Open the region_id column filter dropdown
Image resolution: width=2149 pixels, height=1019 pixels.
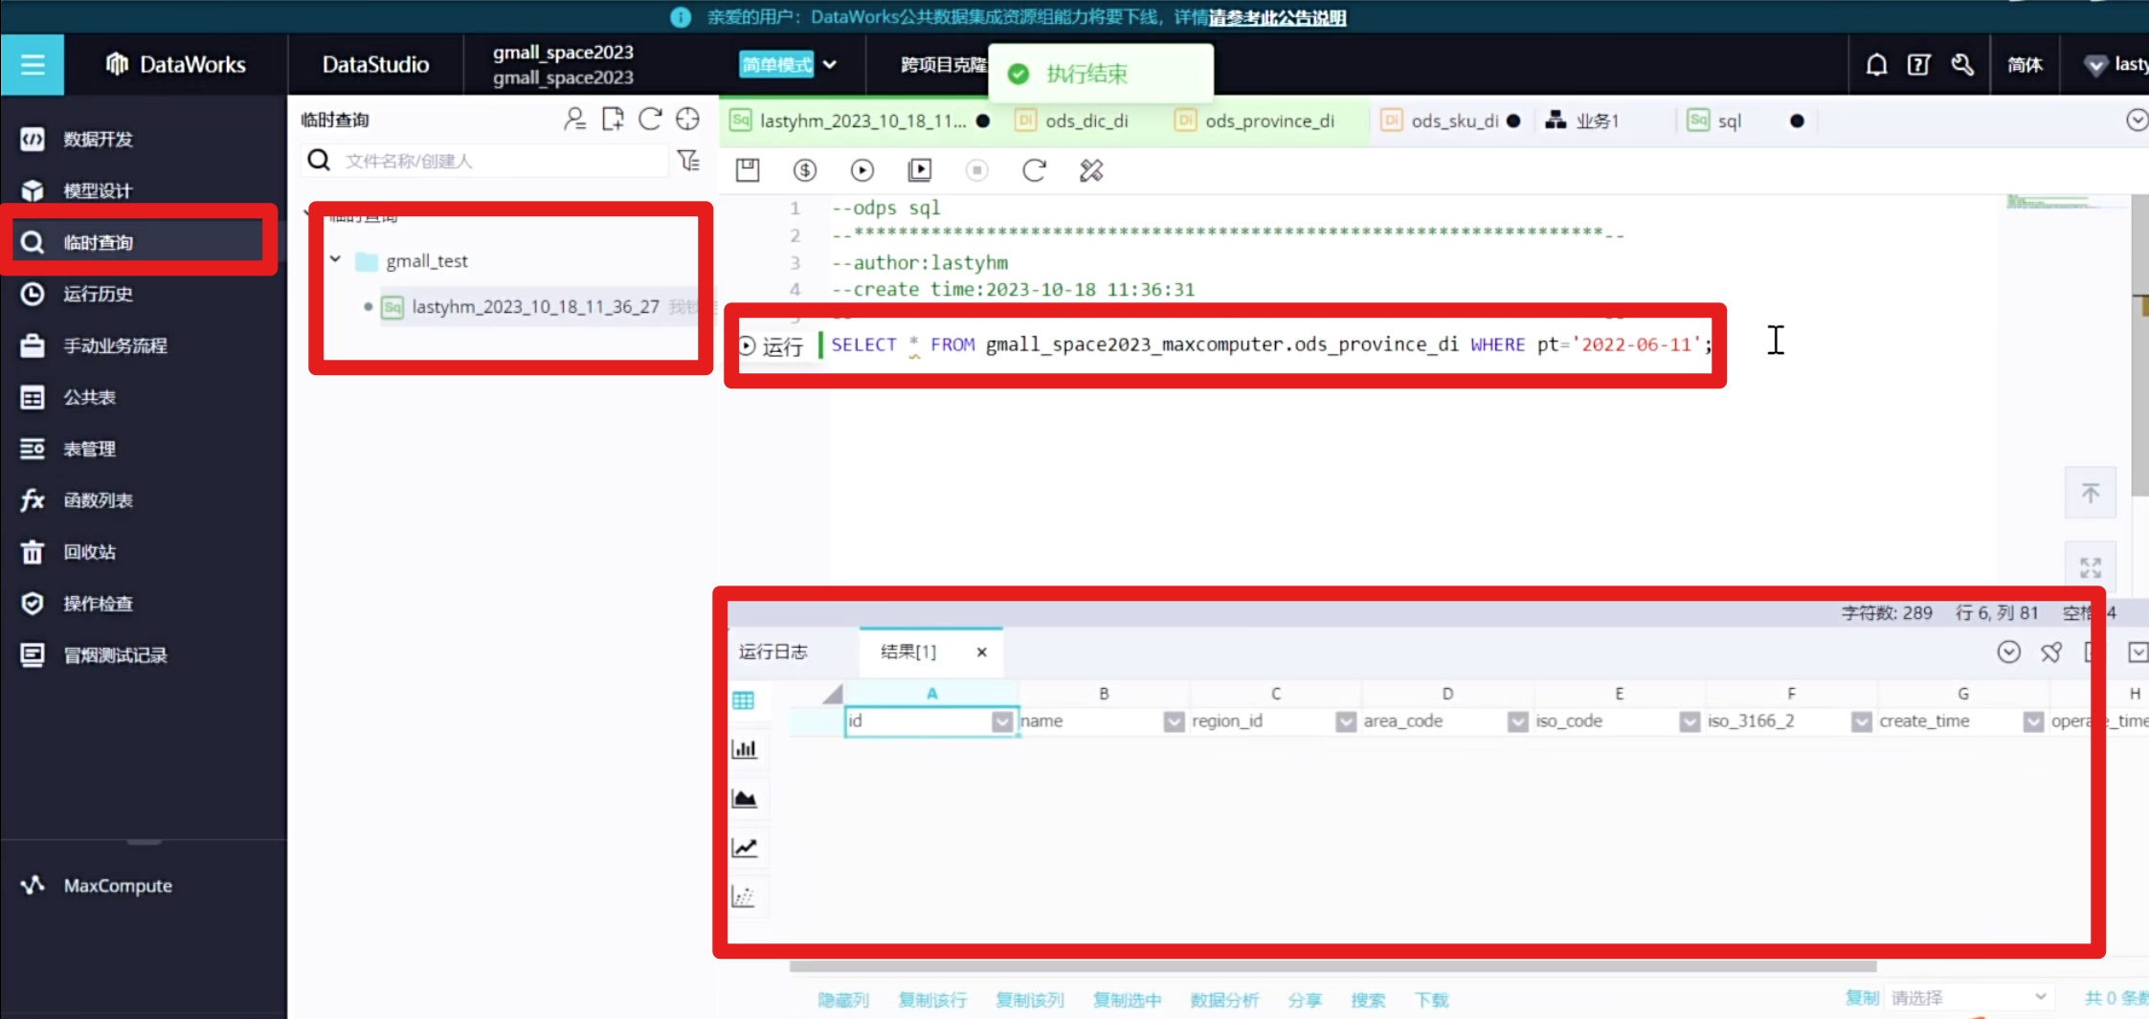coord(1346,721)
